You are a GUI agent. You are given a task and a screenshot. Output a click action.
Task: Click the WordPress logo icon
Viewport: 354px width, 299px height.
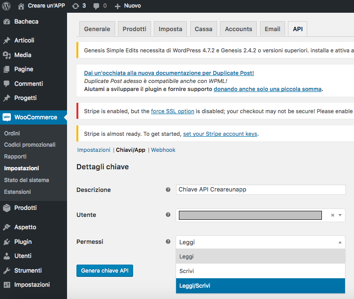point(7,6)
